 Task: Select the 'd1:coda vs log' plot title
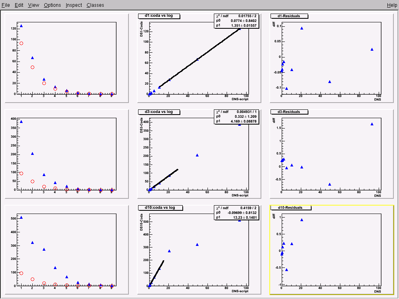(x=159, y=16)
